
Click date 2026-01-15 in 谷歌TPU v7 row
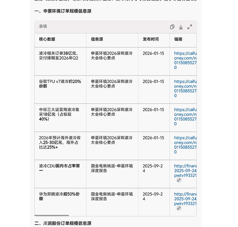153,81
